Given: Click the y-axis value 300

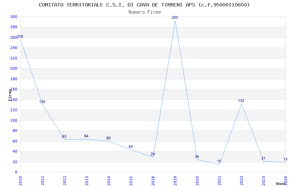Looking at the screenshot, I should tap(14, 17).
